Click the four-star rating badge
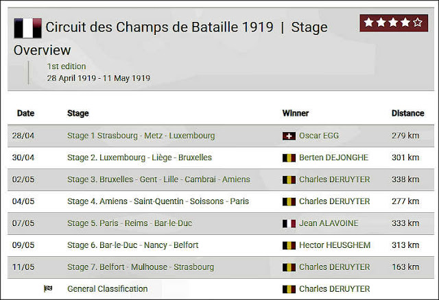This screenshot has height=300, width=439. tap(394, 23)
